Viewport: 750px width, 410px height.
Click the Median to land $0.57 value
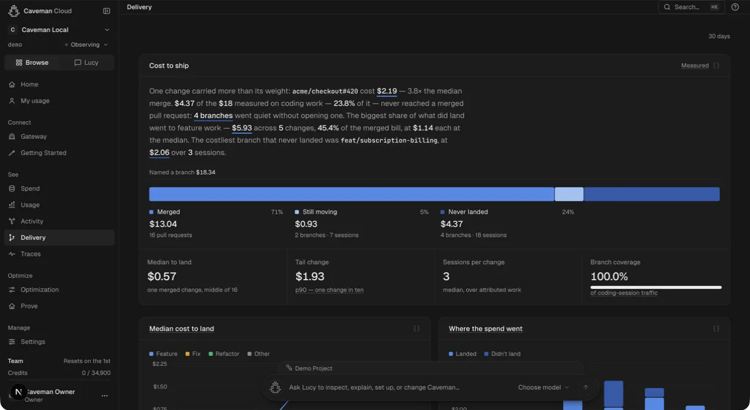(162, 277)
